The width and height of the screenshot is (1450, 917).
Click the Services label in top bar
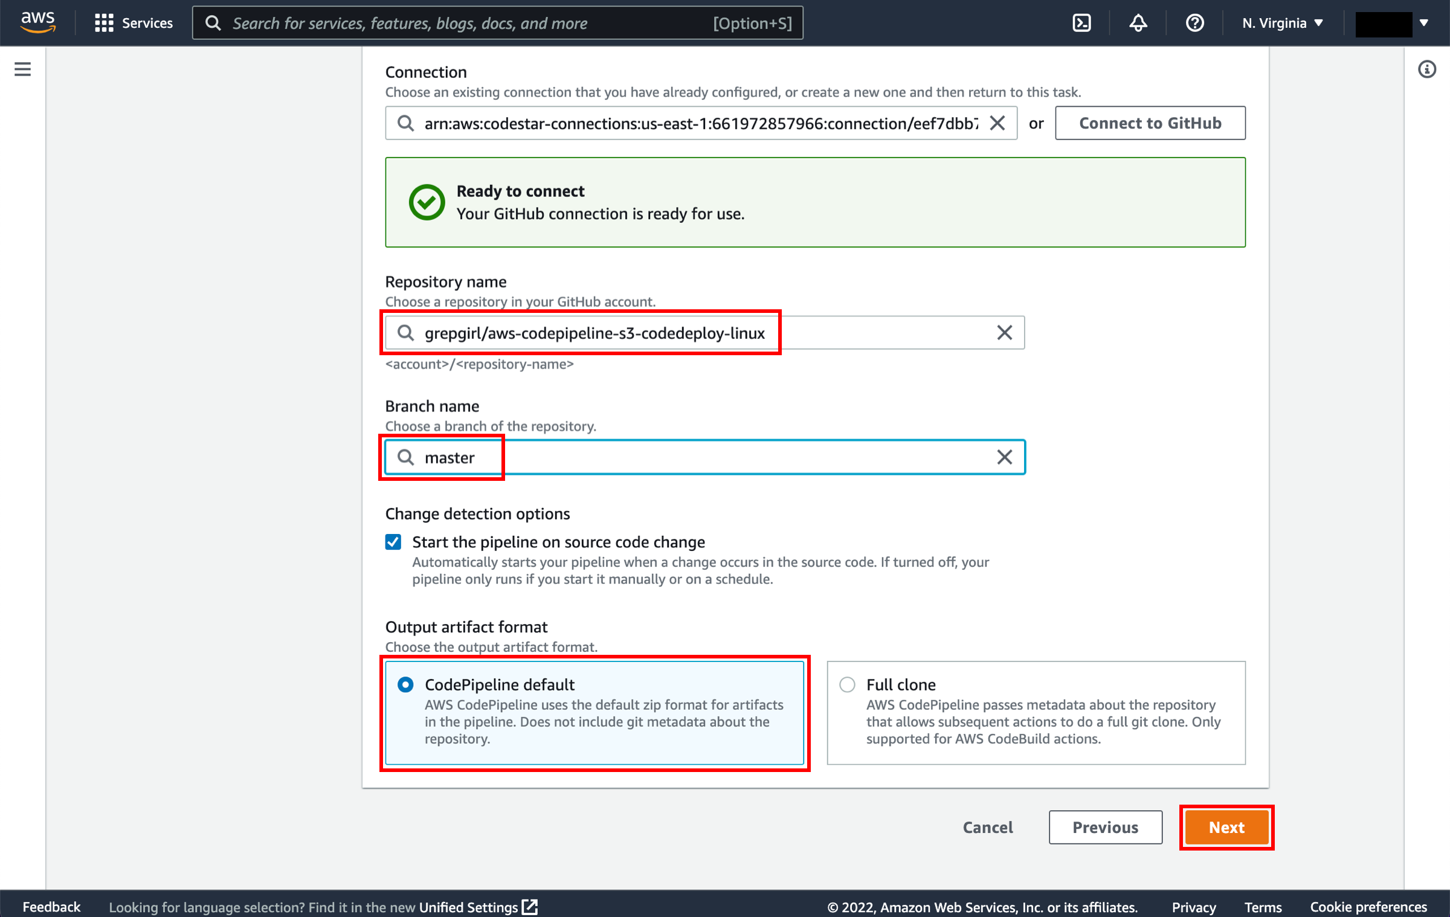click(x=147, y=23)
